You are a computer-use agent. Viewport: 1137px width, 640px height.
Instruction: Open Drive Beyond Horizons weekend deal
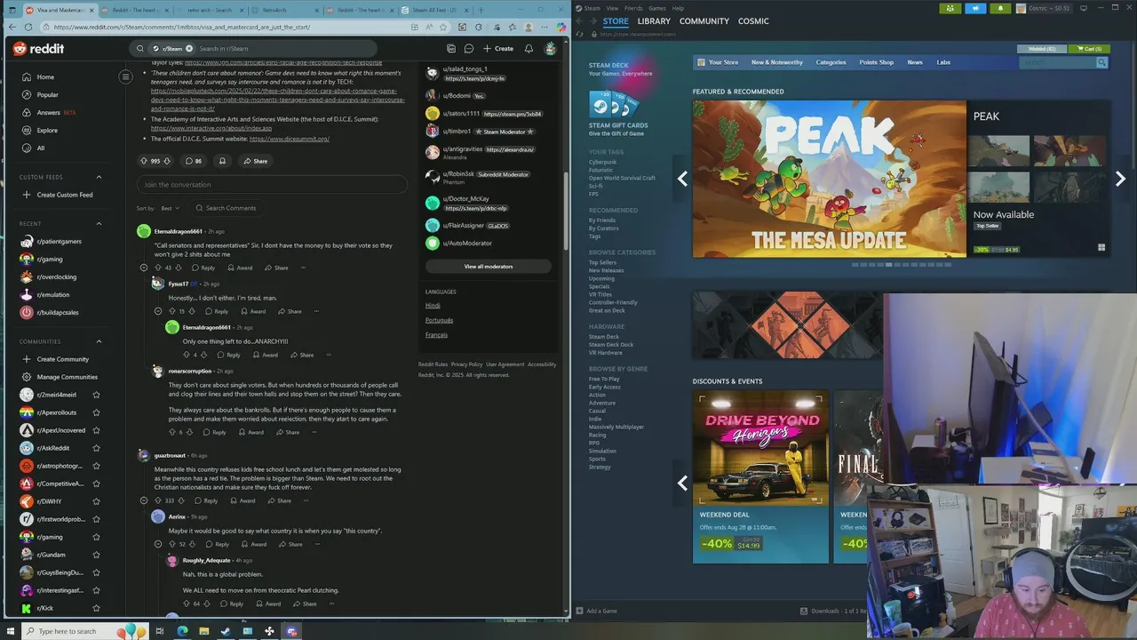tap(760, 477)
